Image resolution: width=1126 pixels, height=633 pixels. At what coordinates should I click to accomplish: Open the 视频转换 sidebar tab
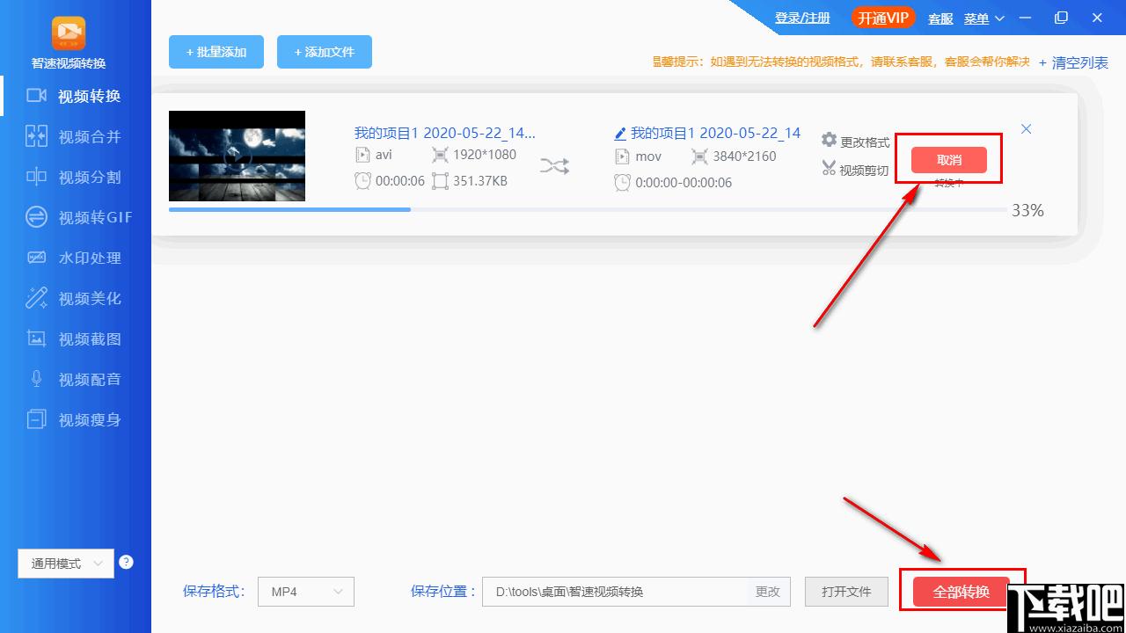point(76,96)
